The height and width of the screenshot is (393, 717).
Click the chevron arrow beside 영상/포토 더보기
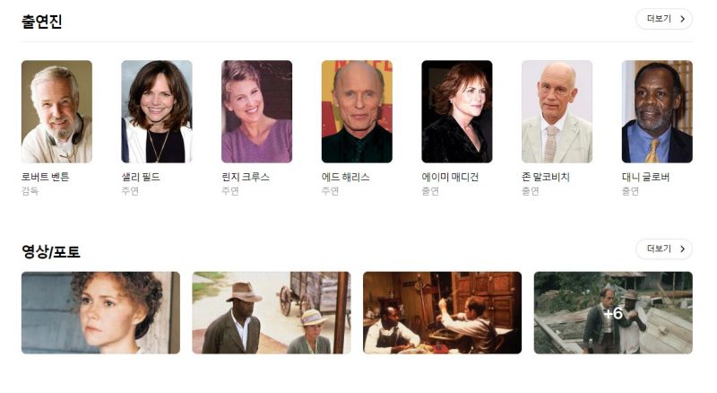682,249
